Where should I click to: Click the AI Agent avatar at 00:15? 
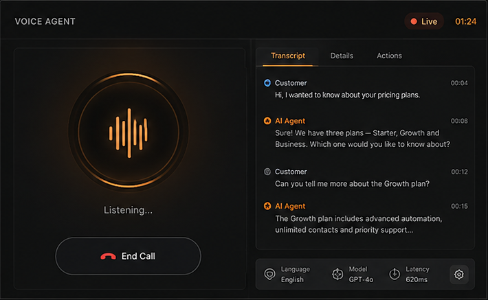[267, 206]
